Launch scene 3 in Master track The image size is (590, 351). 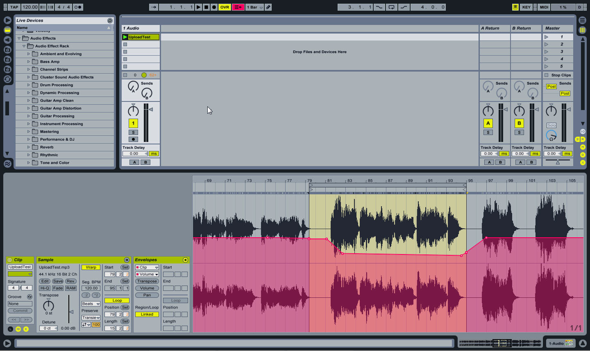click(546, 52)
